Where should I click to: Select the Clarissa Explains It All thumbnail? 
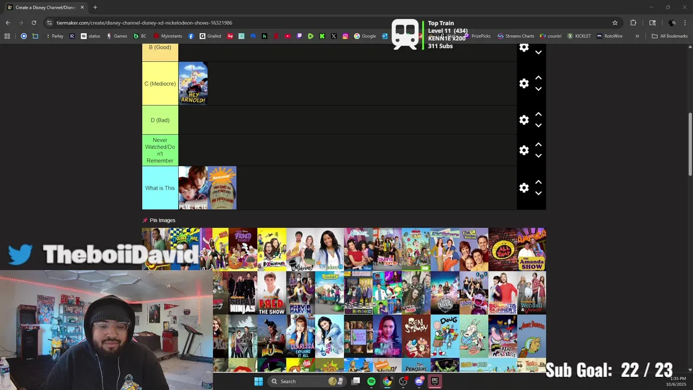coord(300,336)
